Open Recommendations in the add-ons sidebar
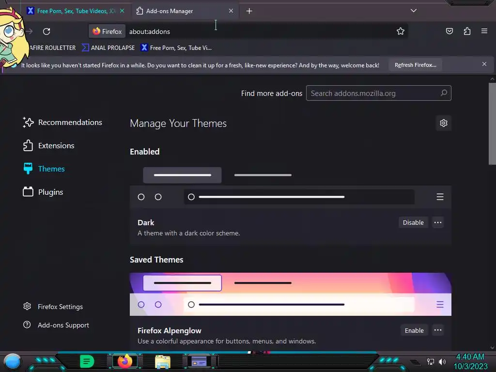496x372 pixels. click(x=62, y=123)
